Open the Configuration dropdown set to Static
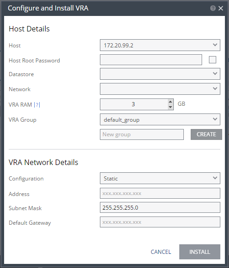Viewport: 229px width, 268px height. [160, 178]
